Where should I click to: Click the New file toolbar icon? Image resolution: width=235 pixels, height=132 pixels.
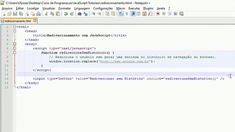[x=4, y=14]
